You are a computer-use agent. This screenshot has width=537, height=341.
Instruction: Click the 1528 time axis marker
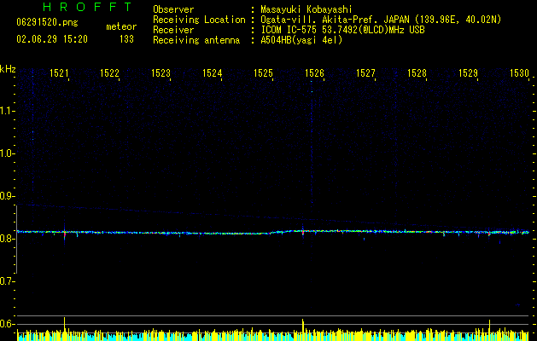[417, 73]
